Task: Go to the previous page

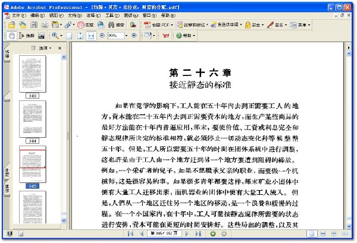Action: (x=142, y=233)
